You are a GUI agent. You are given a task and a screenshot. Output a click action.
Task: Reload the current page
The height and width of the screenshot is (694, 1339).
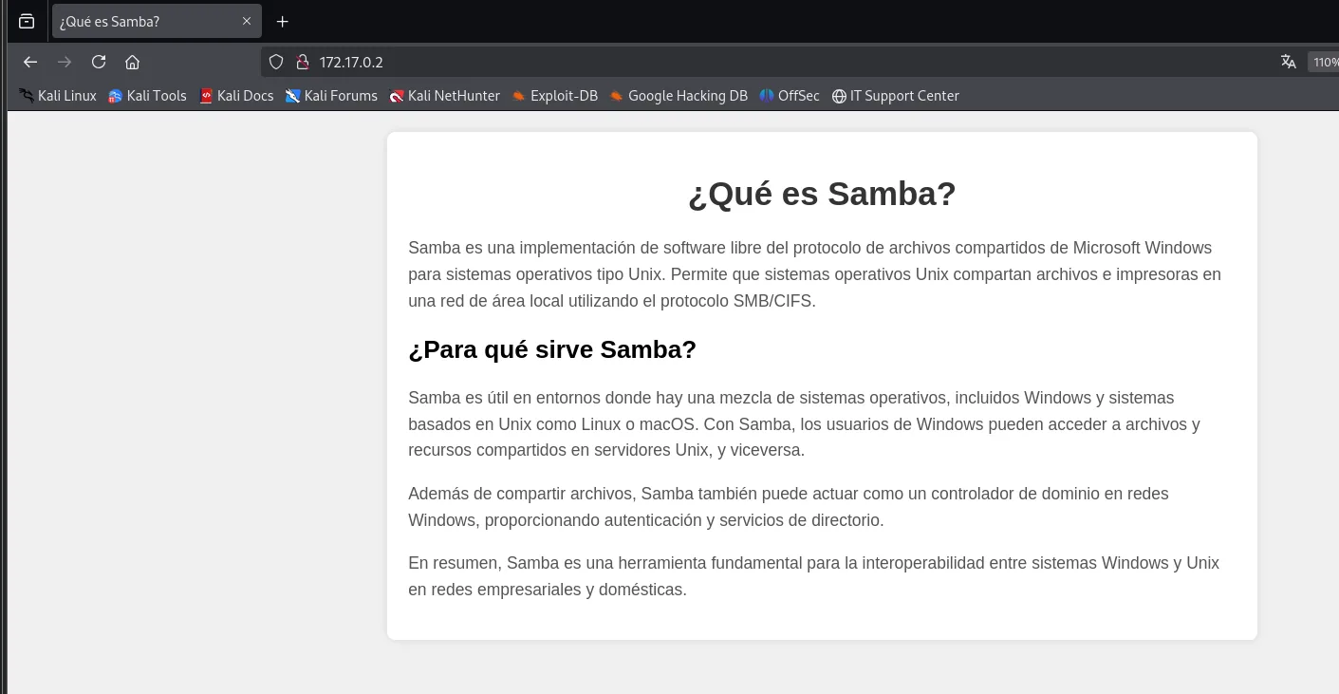pyautogui.click(x=99, y=62)
